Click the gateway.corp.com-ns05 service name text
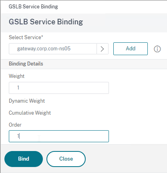 pos(44,49)
